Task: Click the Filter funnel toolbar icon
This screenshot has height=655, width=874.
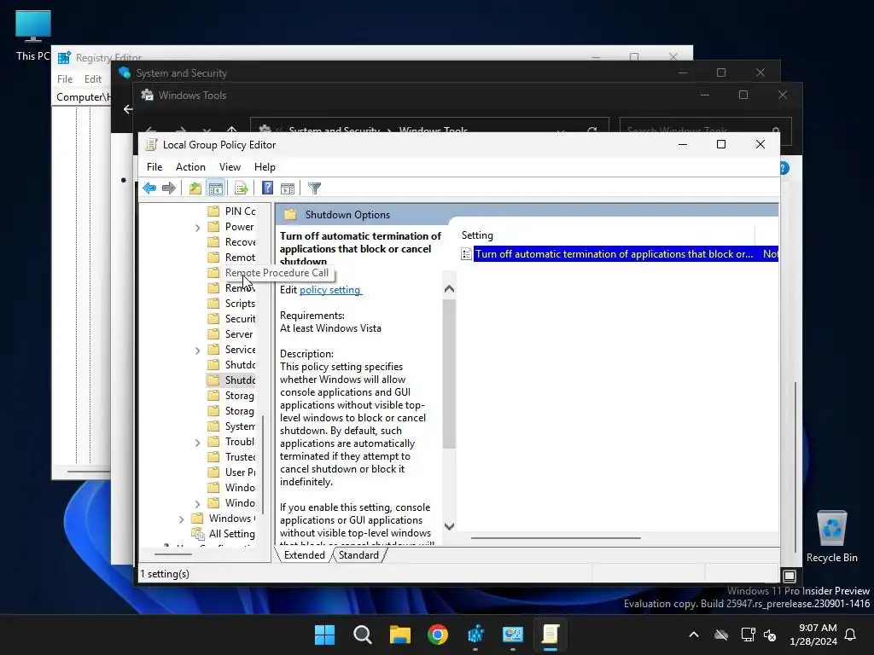Action: click(314, 188)
